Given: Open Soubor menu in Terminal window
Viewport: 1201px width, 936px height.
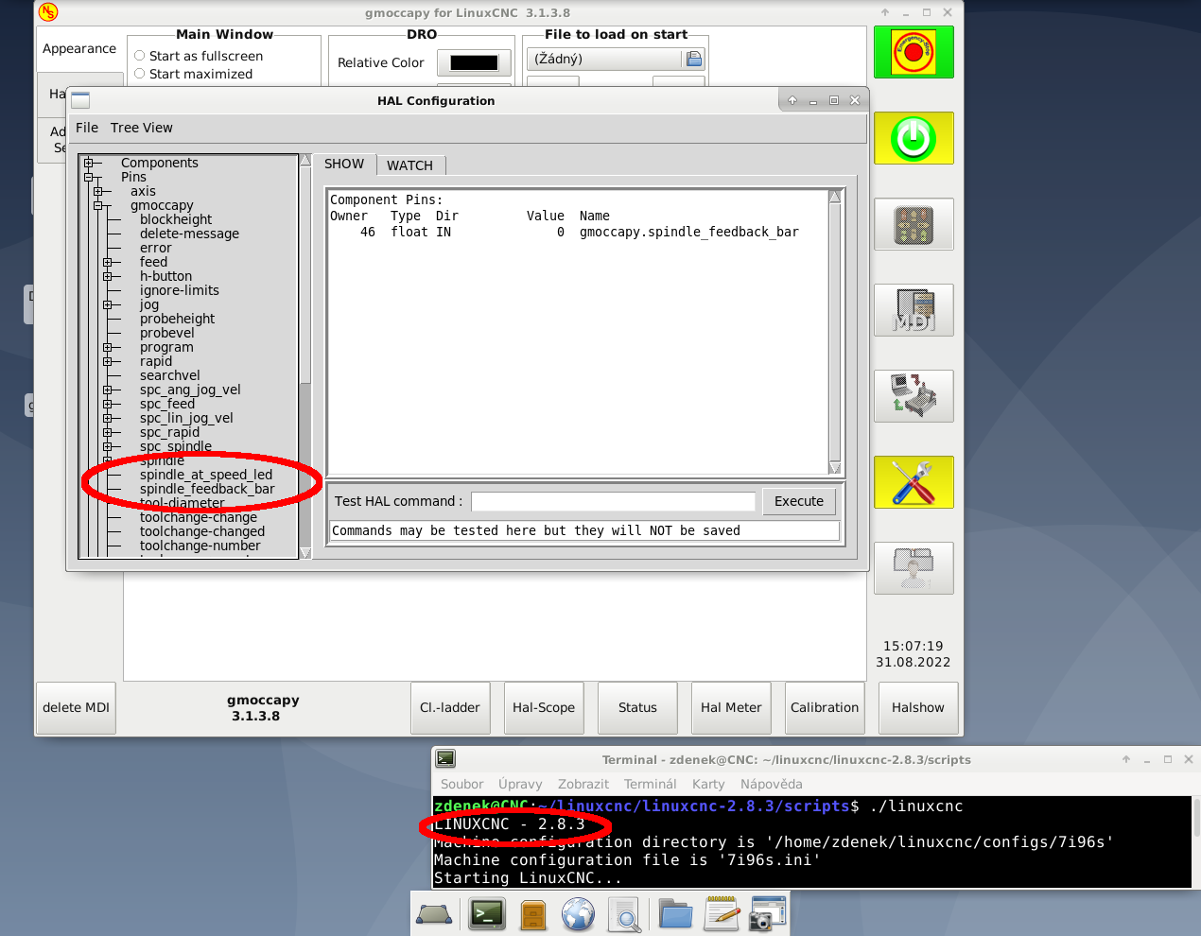Looking at the screenshot, I should click(x=461, y=784).
